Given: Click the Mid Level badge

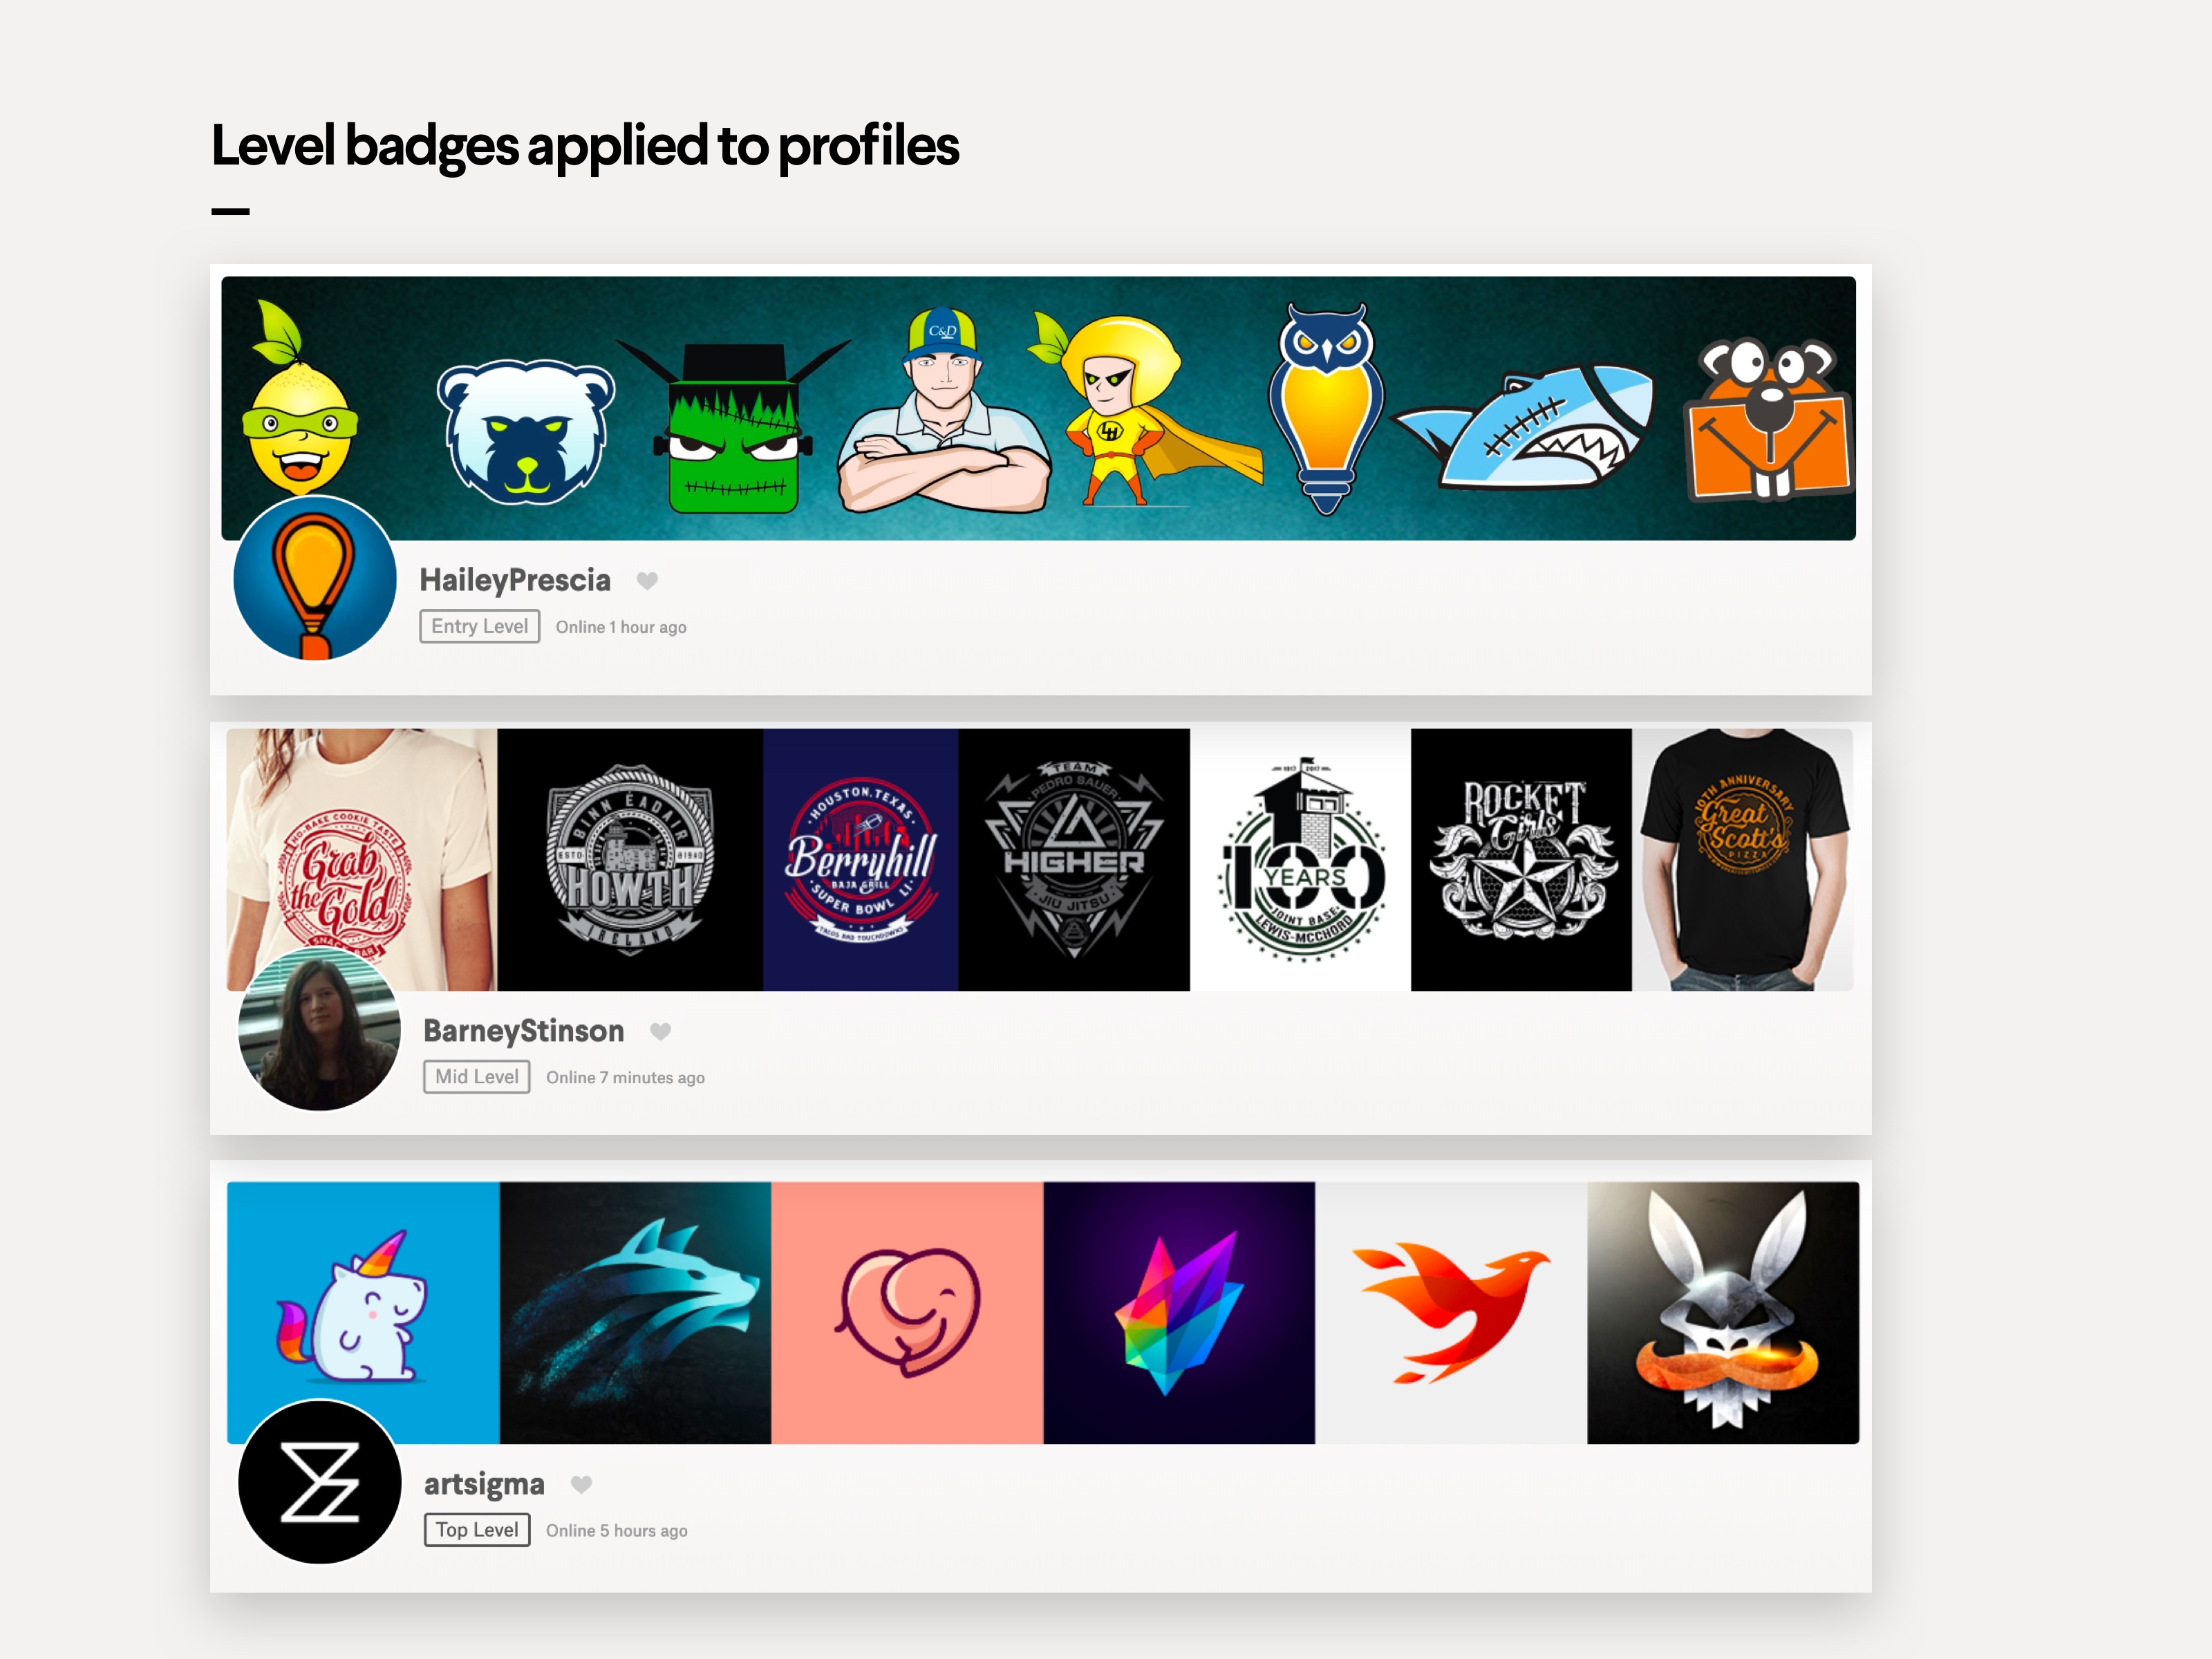Looking at the screenshot, I should 476,1077.
